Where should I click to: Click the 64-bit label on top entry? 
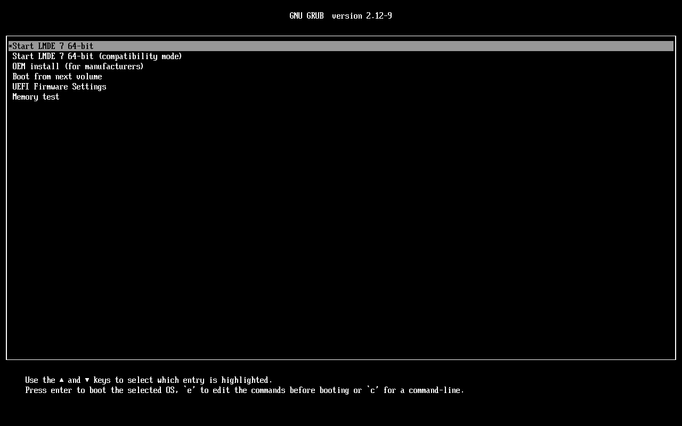(x=80, y=46)
